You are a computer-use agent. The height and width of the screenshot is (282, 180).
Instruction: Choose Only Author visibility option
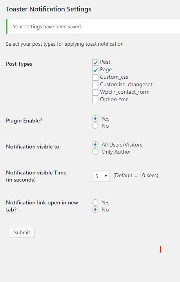[x=95, y=152]
